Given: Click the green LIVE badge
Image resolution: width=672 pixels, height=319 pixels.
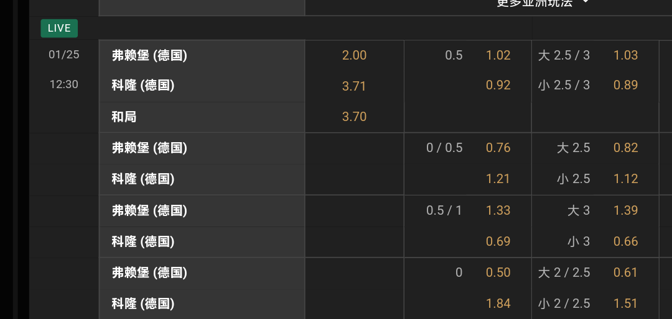Looking at the screenshot, I should click(x=59, y=29).
